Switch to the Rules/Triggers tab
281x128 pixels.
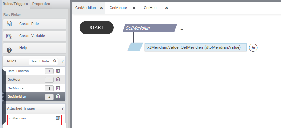point(15,4)
